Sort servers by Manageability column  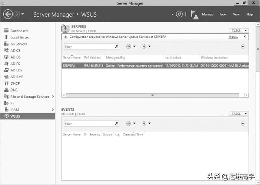click(115, 58)
